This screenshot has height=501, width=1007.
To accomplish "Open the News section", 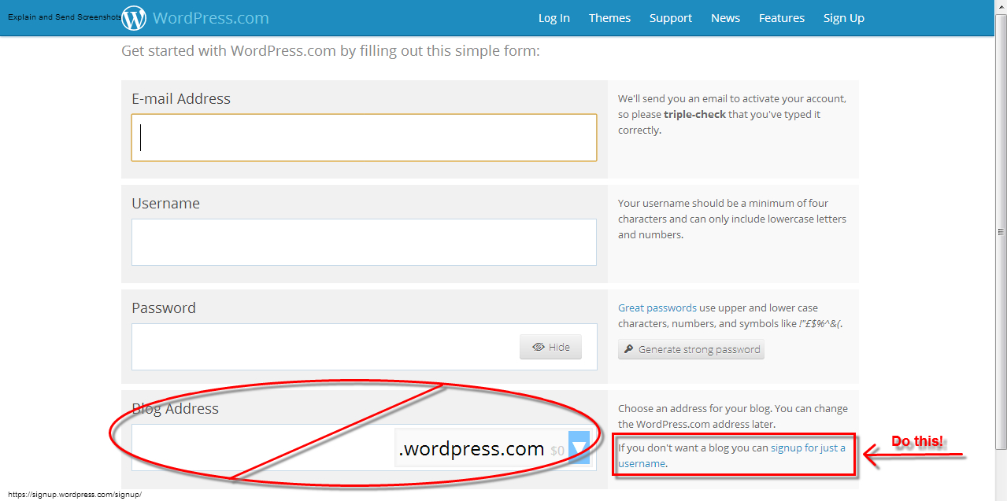I will [725, 18].
